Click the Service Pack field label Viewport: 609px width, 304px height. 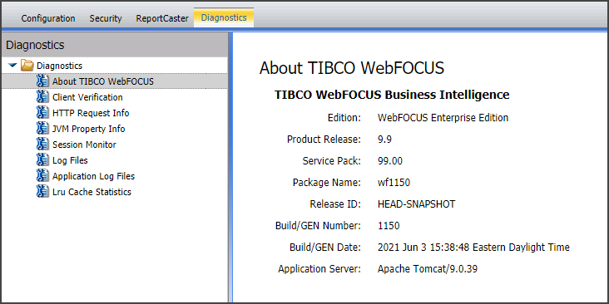coord(332,161)
